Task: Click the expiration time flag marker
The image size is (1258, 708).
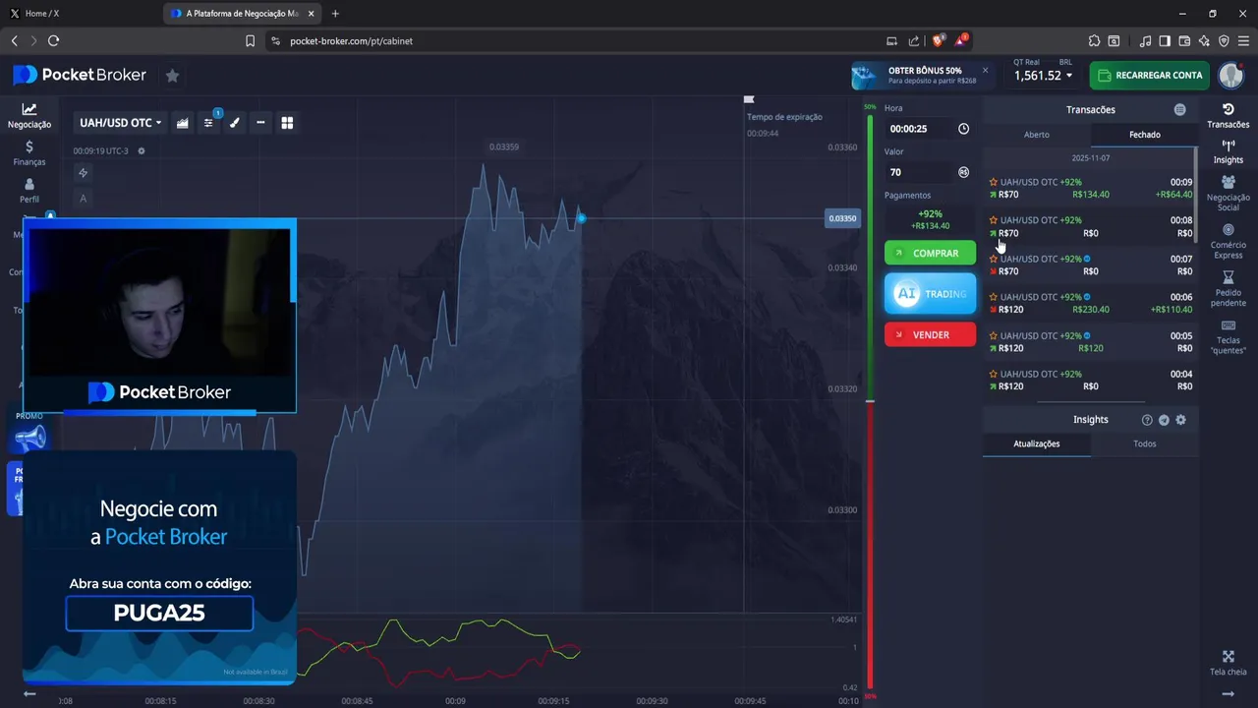Action: coord(749,99)
